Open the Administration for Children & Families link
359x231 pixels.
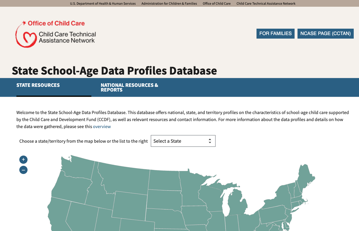point(169,3)
